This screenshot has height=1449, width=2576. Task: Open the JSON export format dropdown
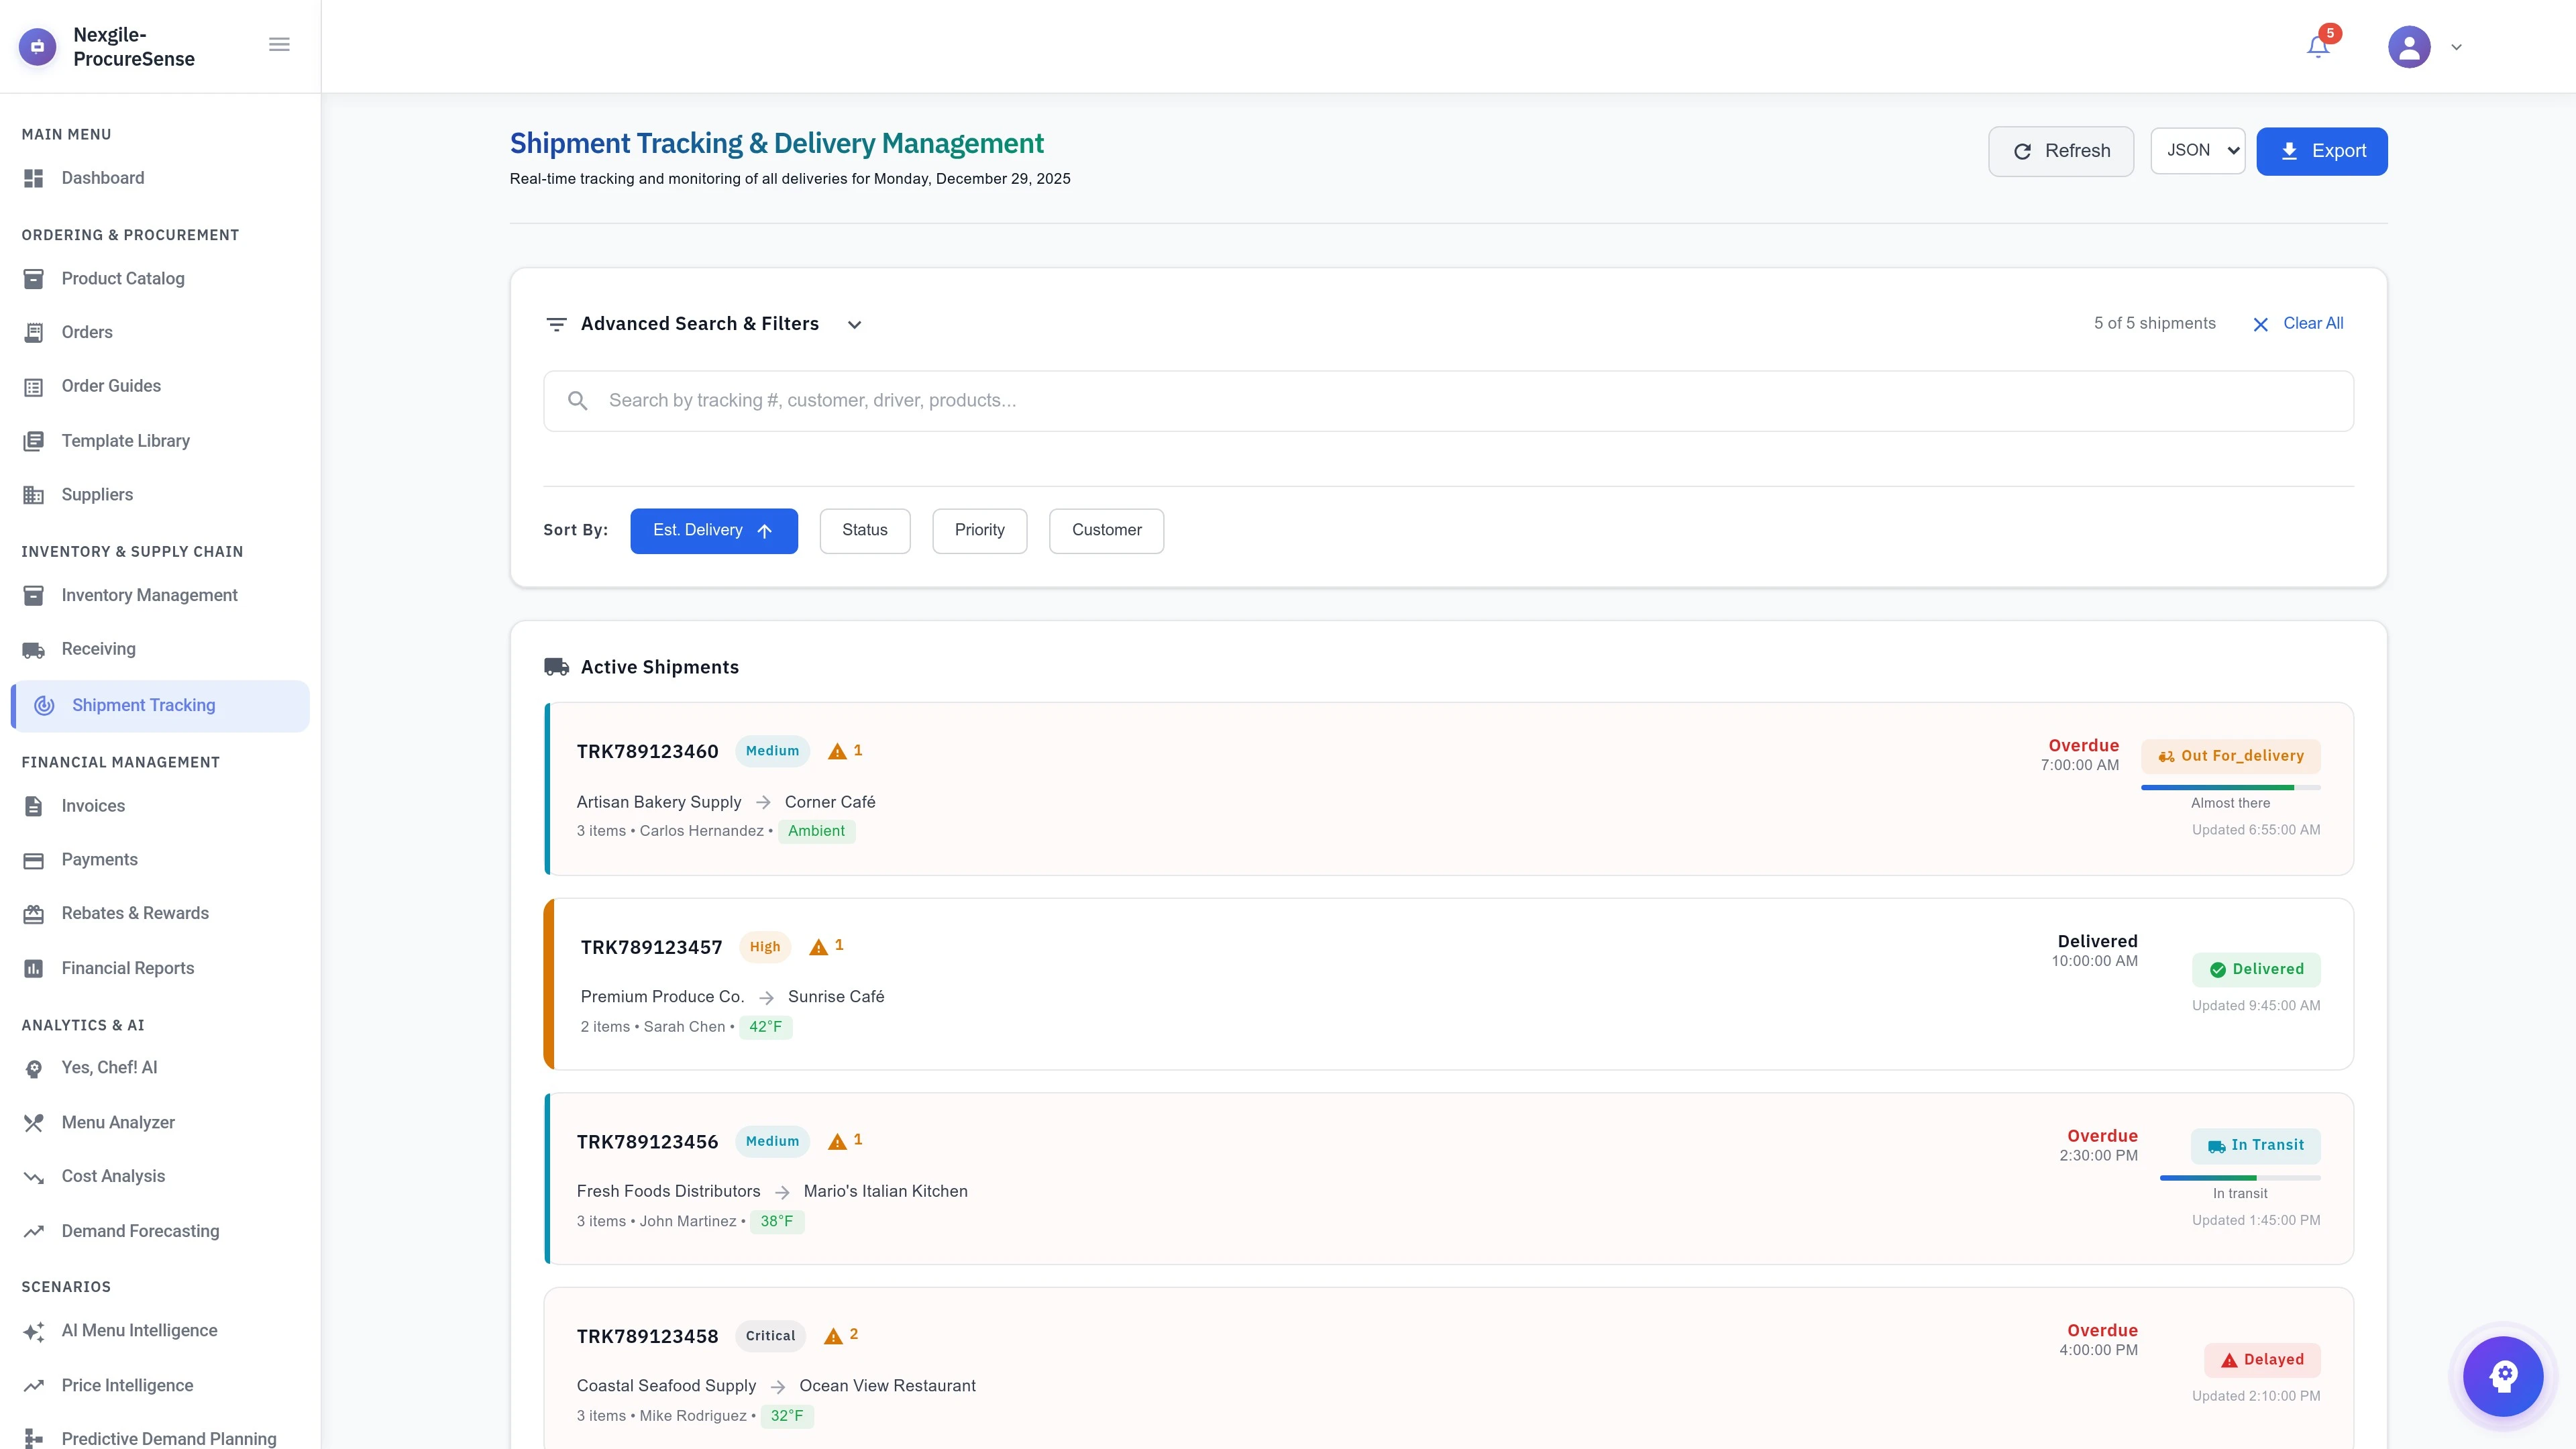2197,150
